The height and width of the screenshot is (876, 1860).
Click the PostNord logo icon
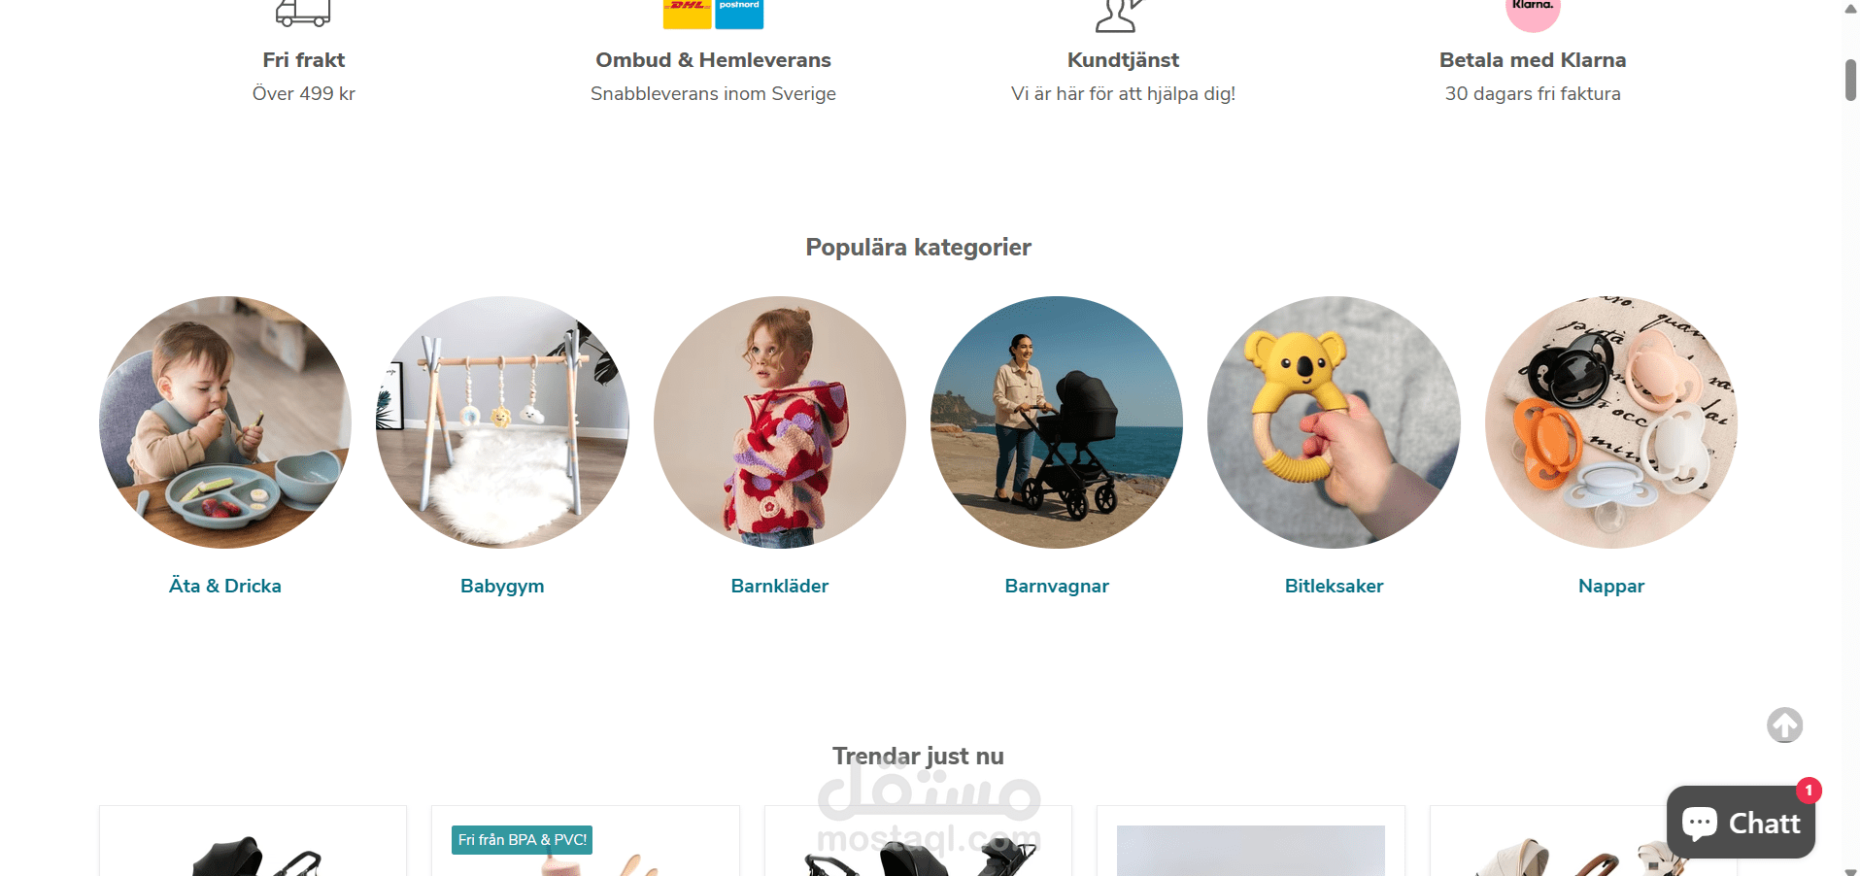coord(739,13)
